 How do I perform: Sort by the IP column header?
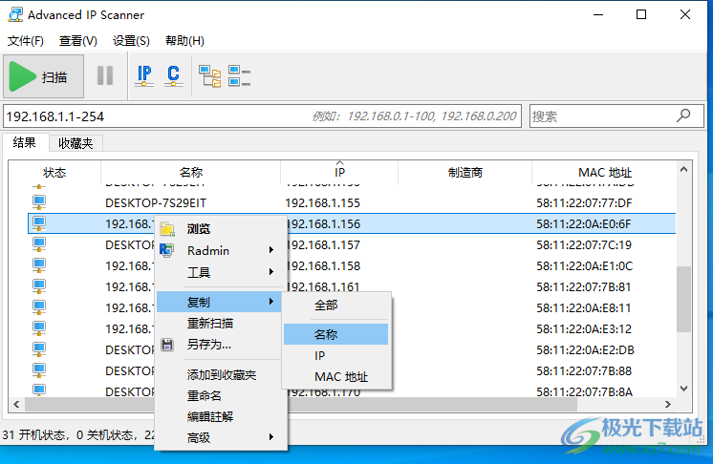(x=339, y=173)
